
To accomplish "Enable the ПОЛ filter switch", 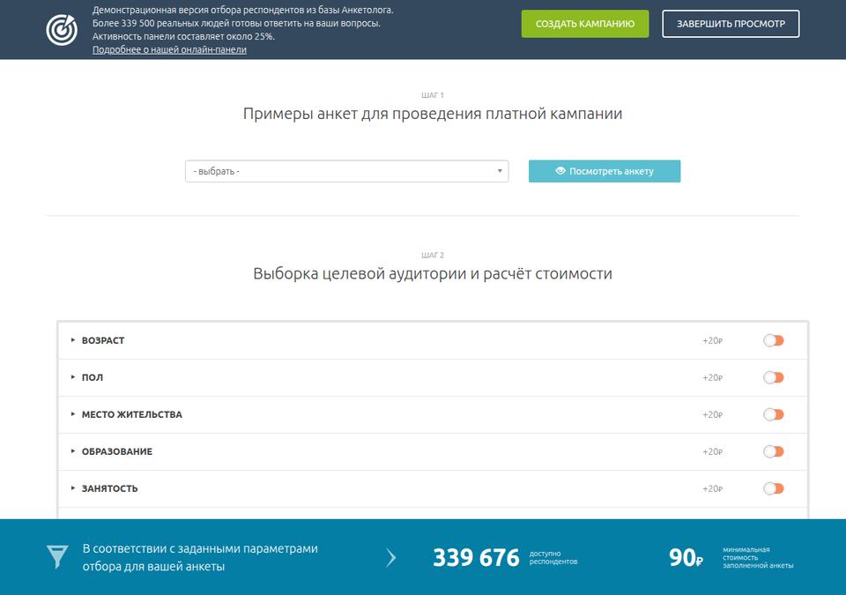I will [773, 377].
